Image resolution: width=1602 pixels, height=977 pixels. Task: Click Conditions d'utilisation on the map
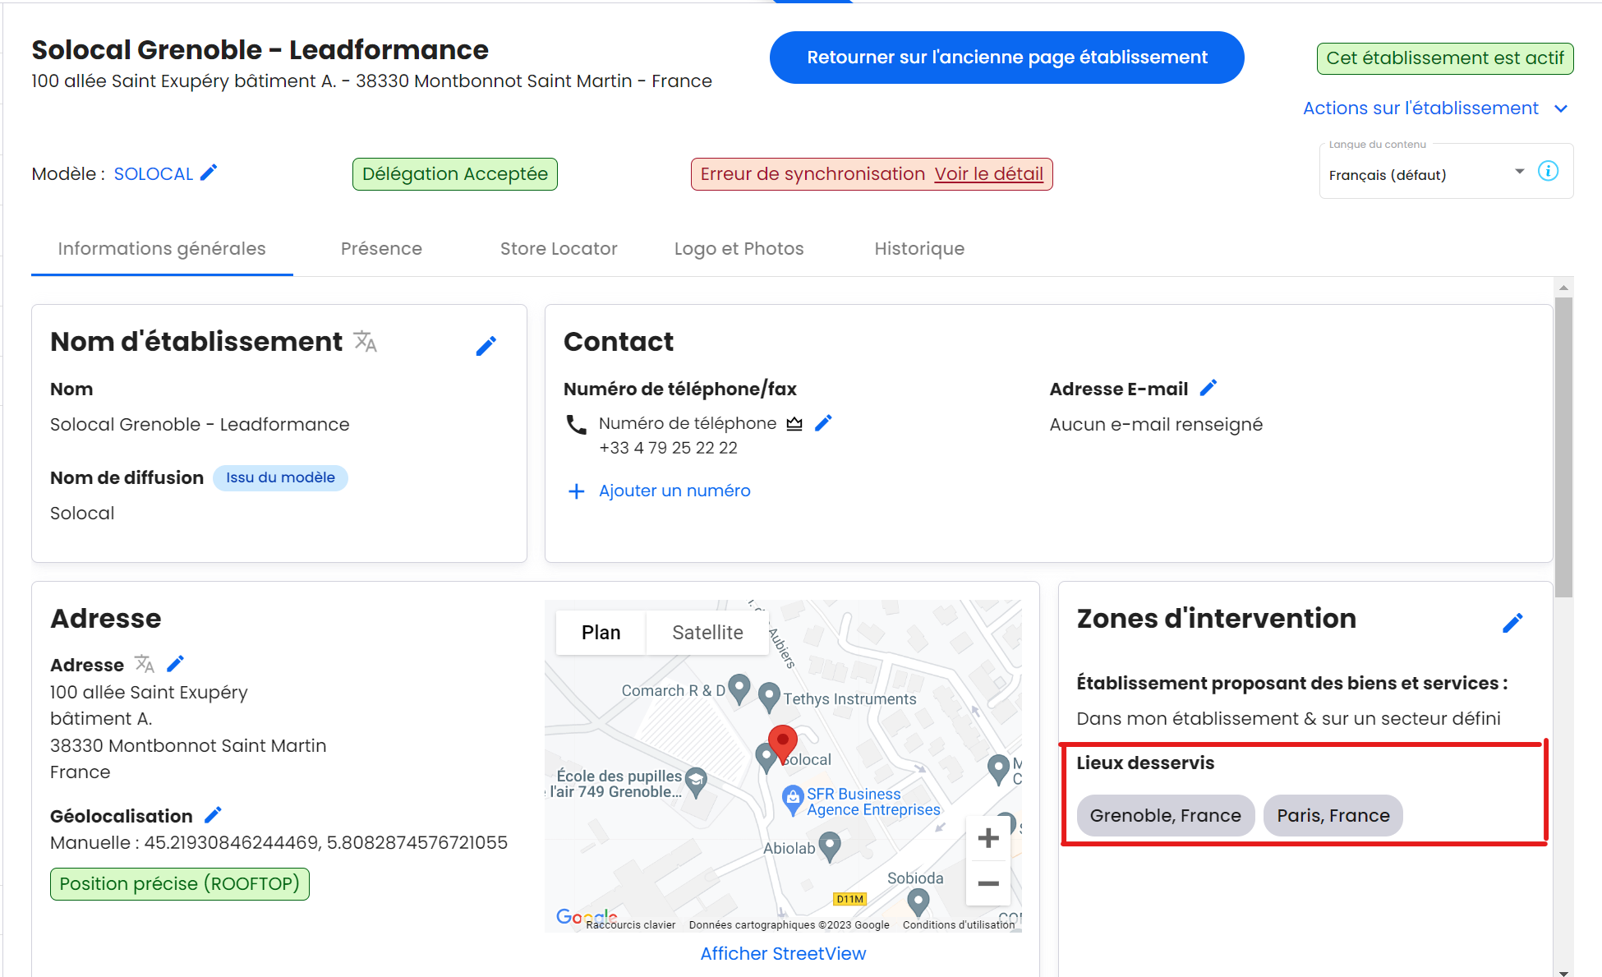(958, 925)
